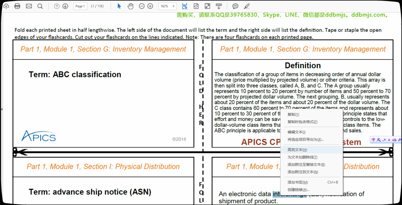The image size is (402, 205).
Task: Select 创建链接(A)... menu entry
Action: pyautogui.click(x=311, y=190)
